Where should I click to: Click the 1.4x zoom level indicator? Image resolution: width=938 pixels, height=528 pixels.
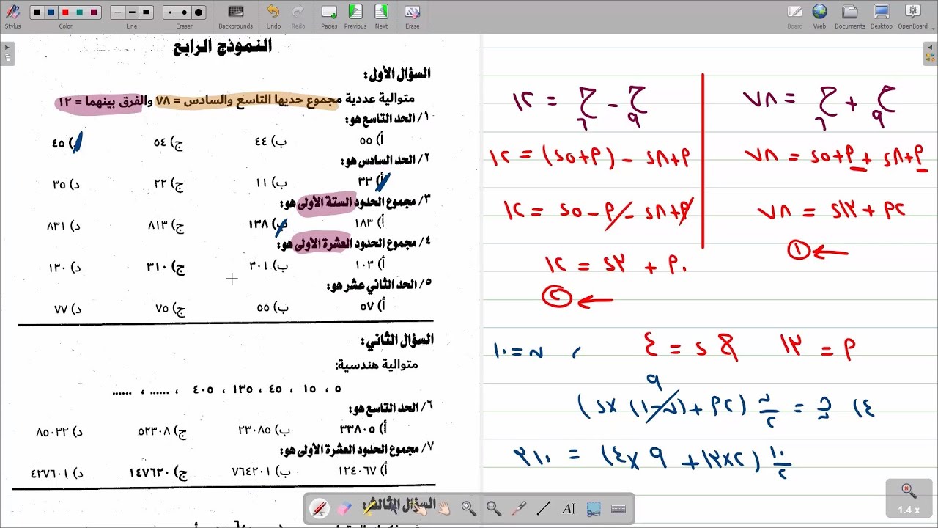pos(909,499)
